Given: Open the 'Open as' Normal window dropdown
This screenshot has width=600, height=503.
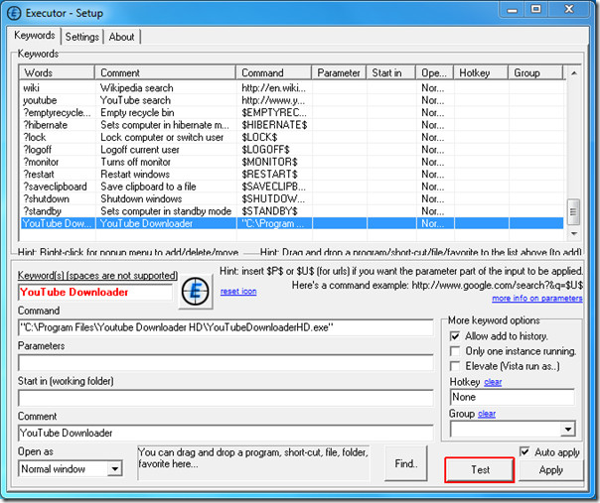Looking at the screenshot, I should 115,468.
